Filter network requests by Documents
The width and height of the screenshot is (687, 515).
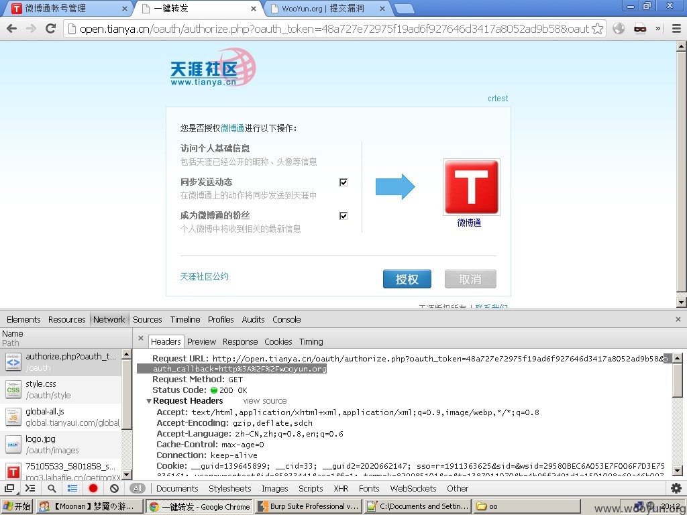[177, 488]
